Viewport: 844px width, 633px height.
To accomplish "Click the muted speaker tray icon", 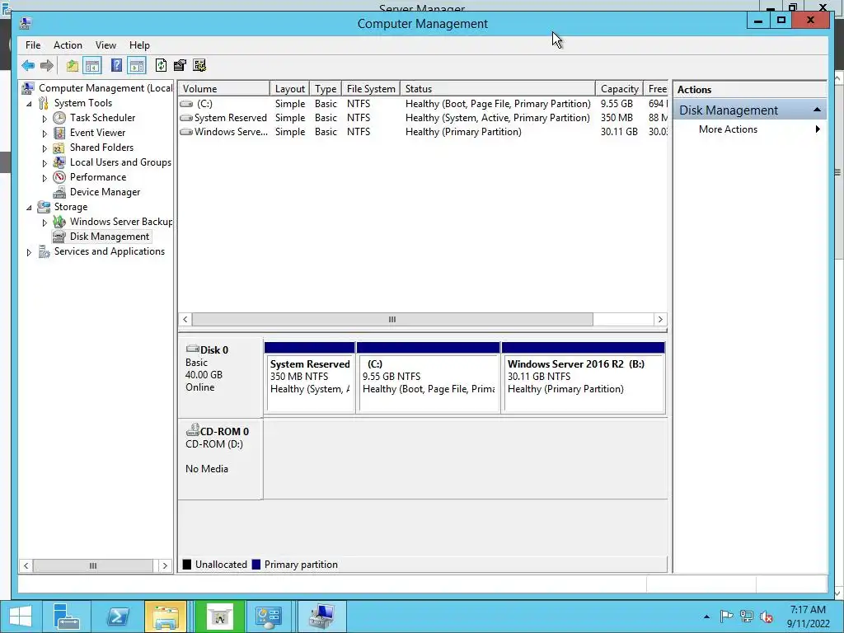I will click(767, 617).
